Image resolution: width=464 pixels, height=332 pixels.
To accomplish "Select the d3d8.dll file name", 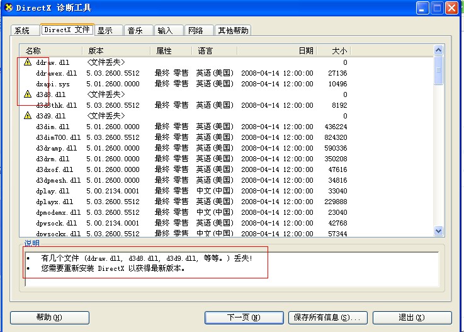I will [x=51, y=94].
